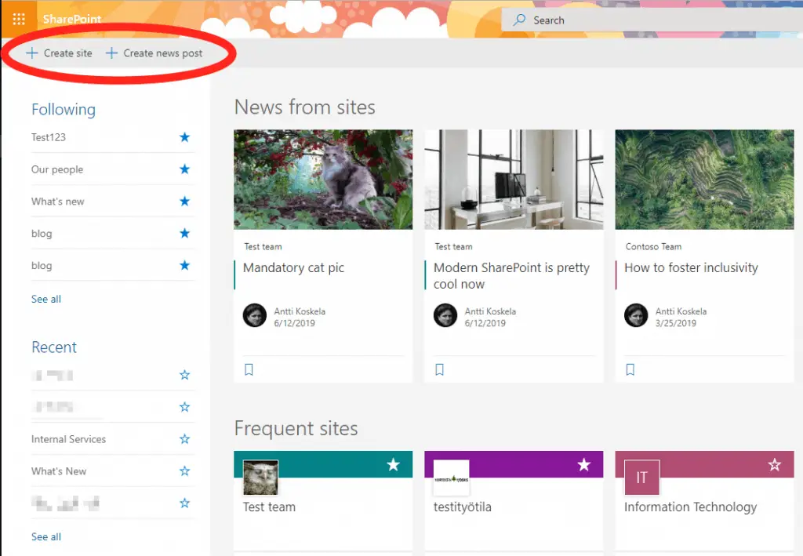Click the News from sites heading
The image size is (803, 556).
[x=305, y=107]
